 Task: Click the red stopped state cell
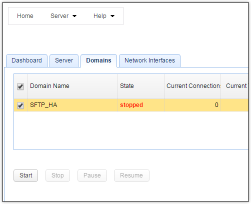(141, 105)
